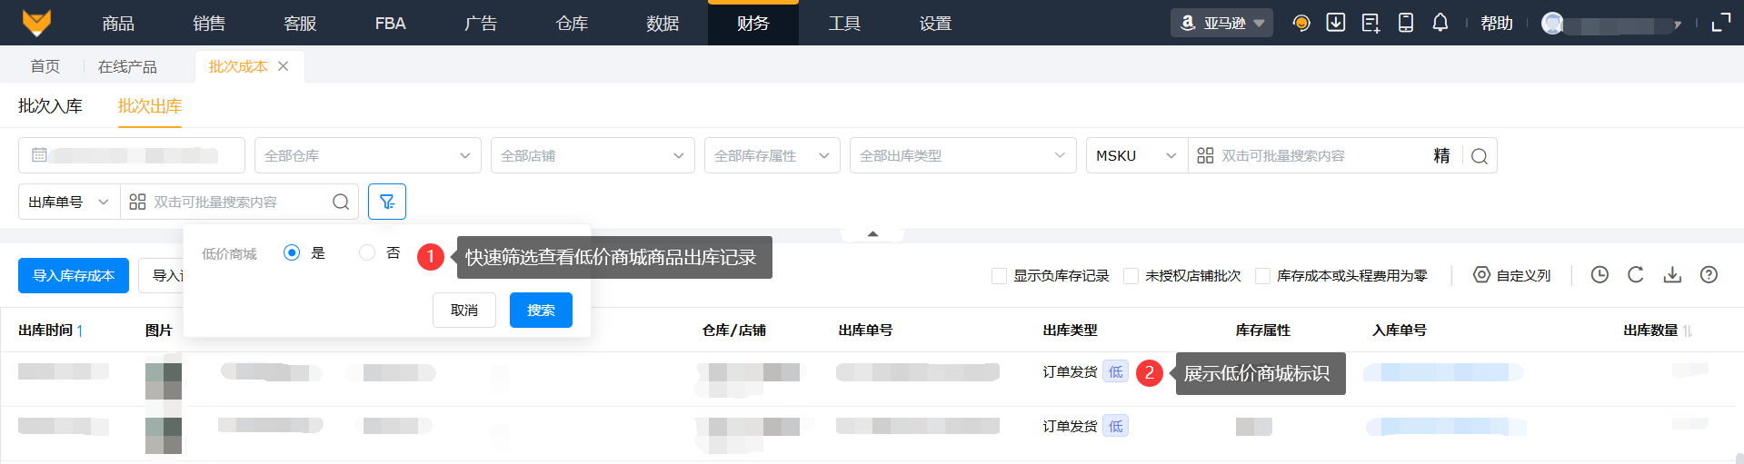Click the date range picker field

point(132,155)
